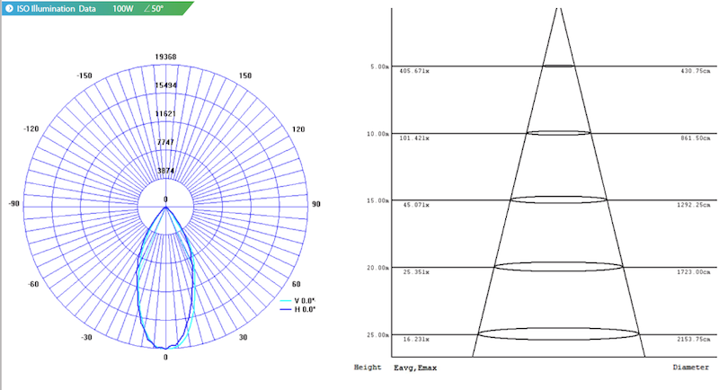The image size is (719, 390).
Task: Click the 1292.25cm diameter value
Action: click(x=694, y=205)
